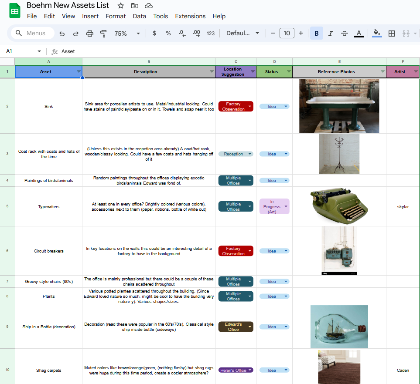420x384 pixels.
Task: Open the Data menu
Action: (139, 16)
